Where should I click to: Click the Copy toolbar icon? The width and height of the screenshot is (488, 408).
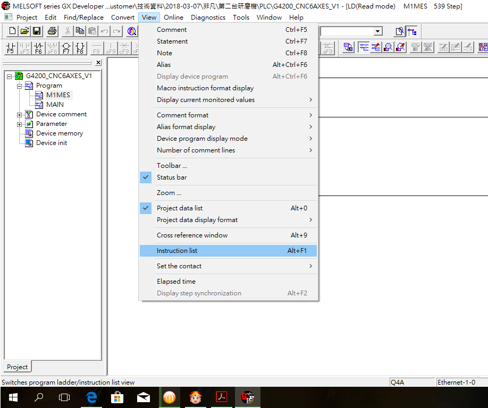coord(80,31)
